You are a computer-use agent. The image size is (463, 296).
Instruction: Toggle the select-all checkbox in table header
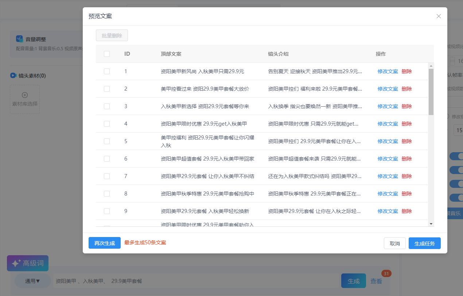point(107,54)
